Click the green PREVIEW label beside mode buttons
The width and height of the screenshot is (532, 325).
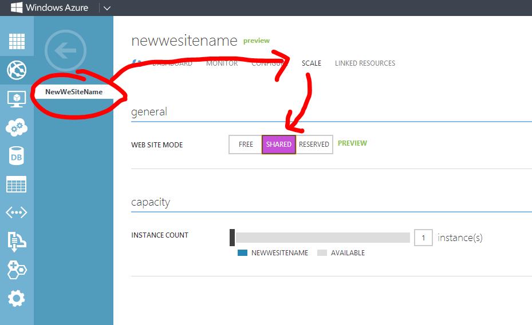point(352,143)
